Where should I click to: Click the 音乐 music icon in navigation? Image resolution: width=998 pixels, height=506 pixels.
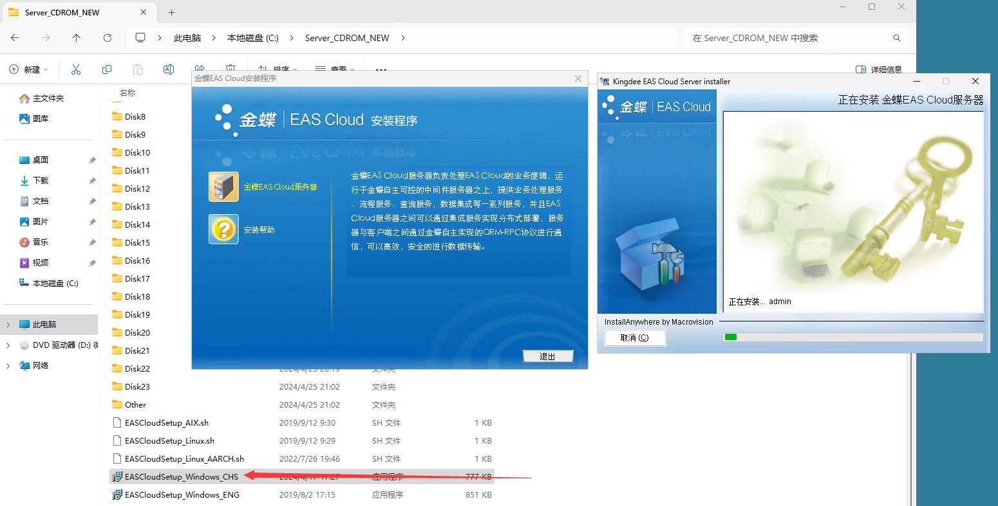pos(24,242)
